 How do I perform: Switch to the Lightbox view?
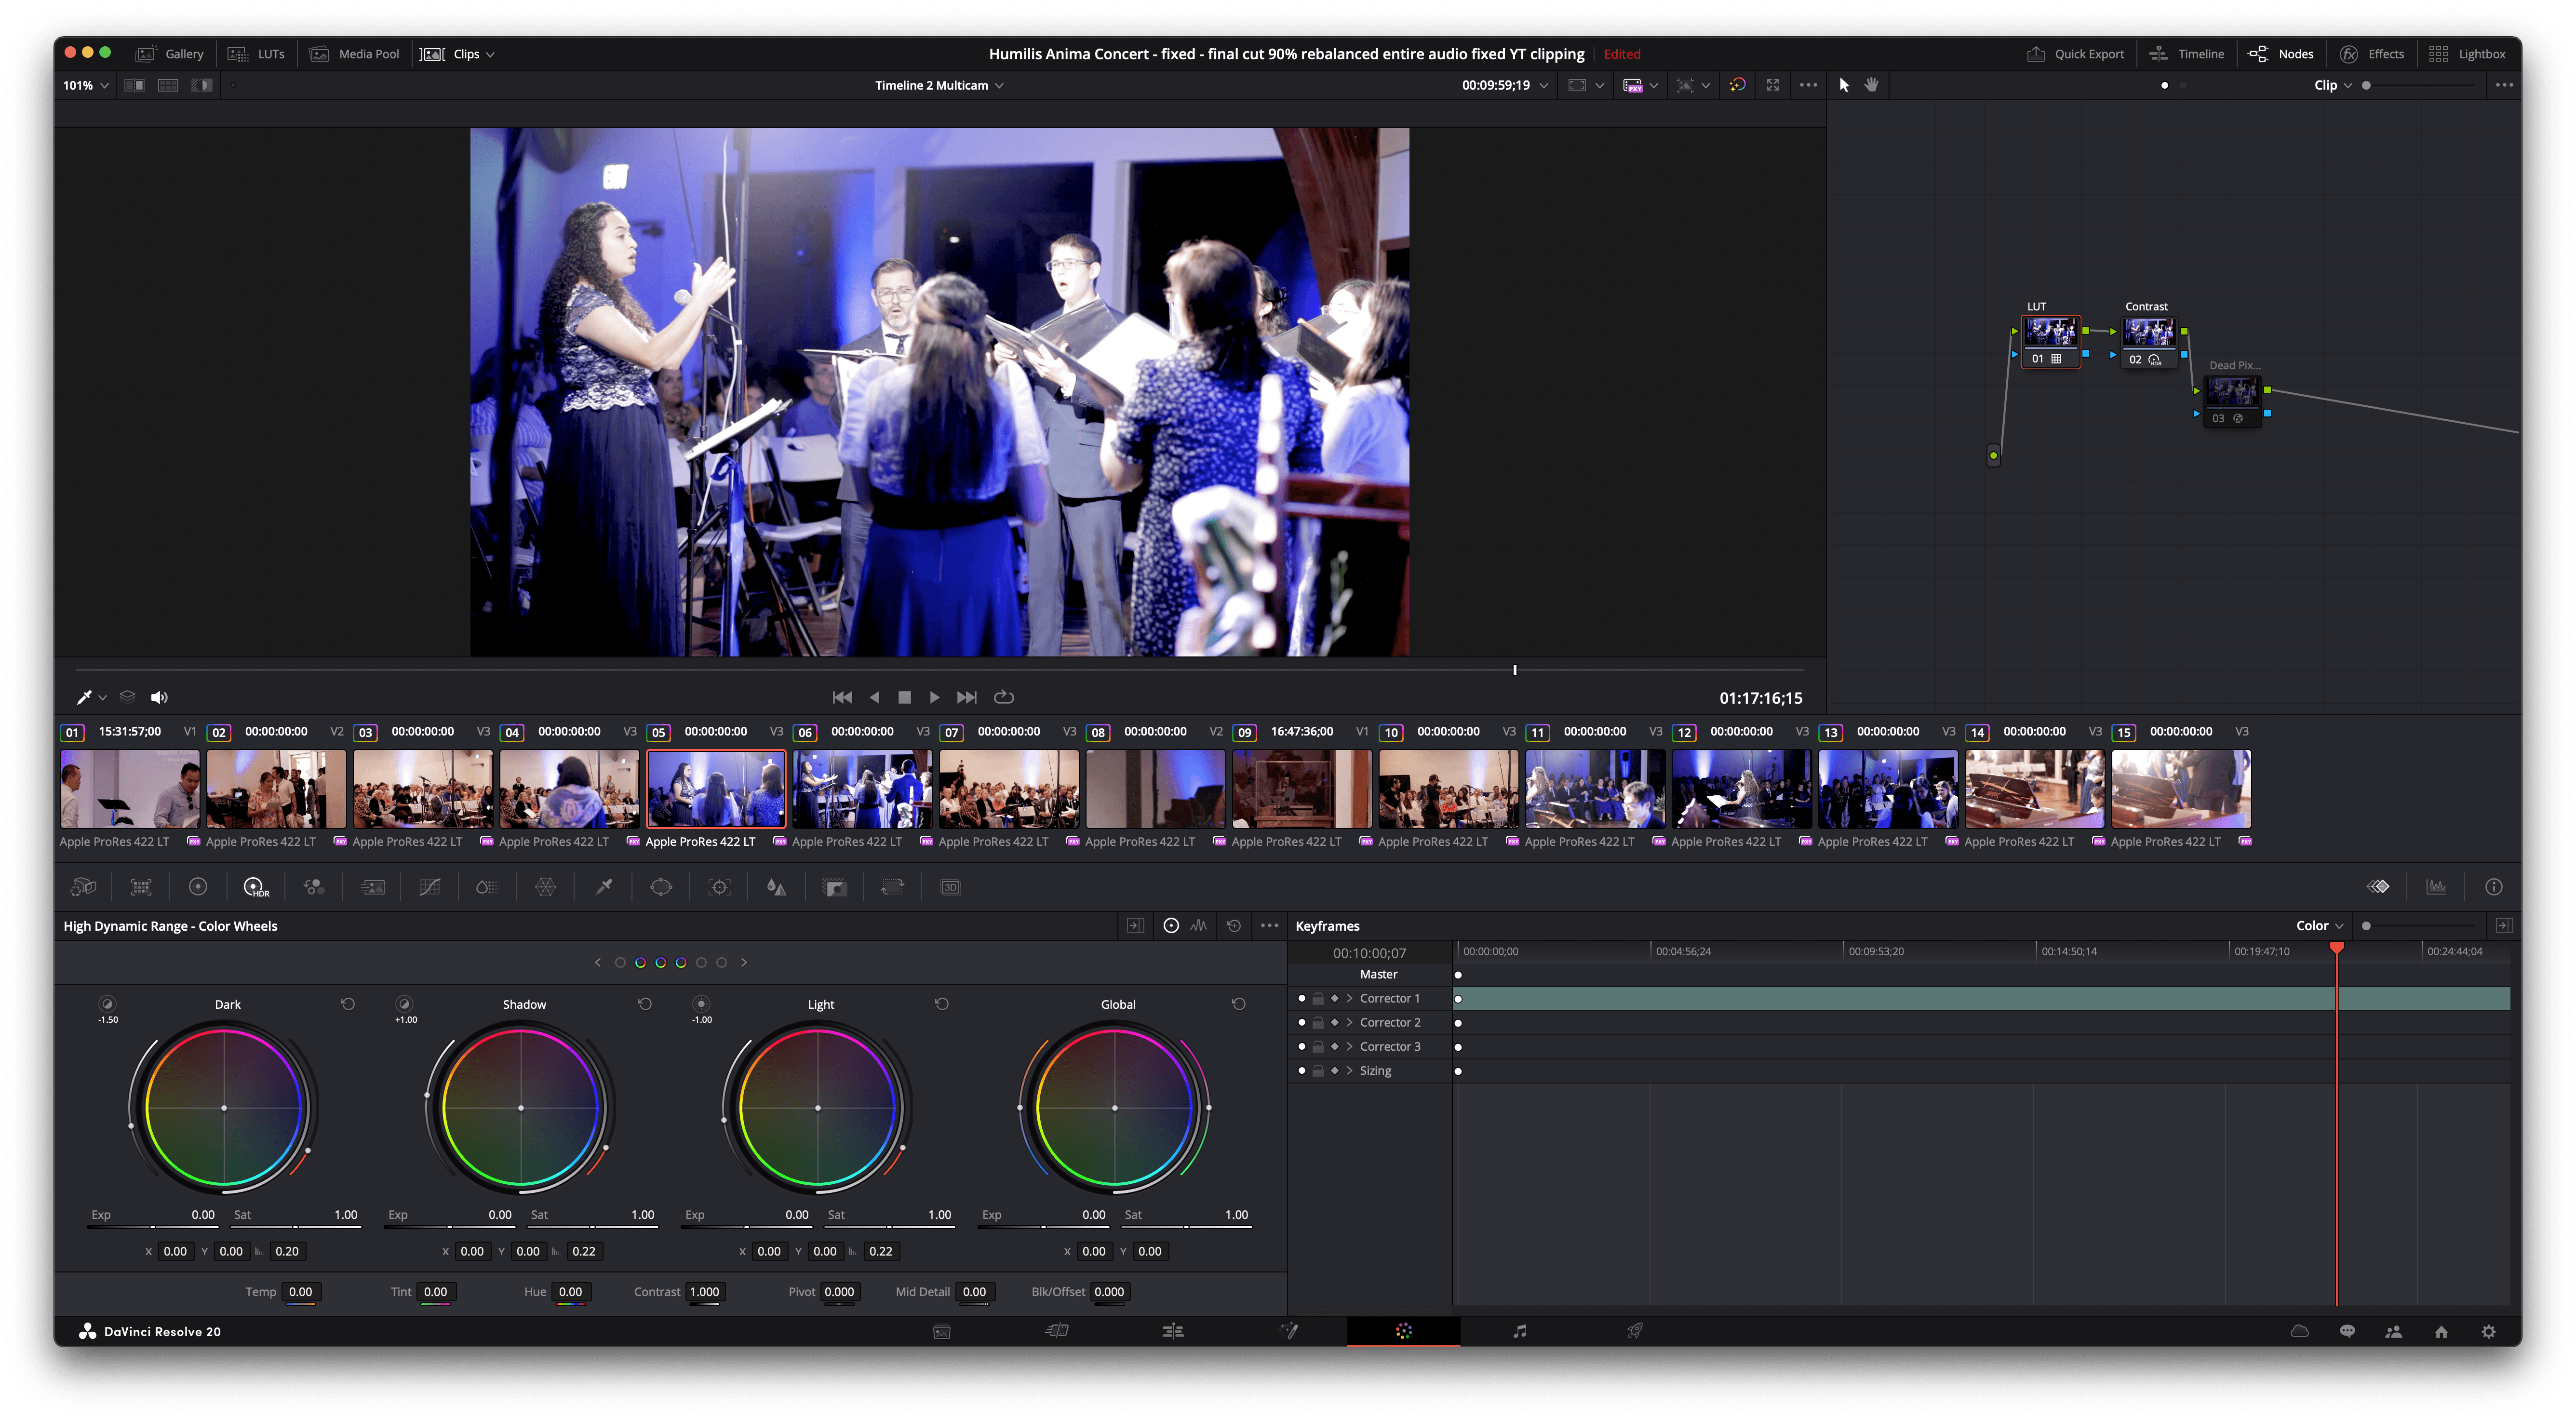click(x=2467, y=54)
